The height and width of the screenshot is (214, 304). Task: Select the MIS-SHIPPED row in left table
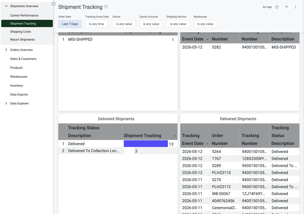[x=118, y=40]
